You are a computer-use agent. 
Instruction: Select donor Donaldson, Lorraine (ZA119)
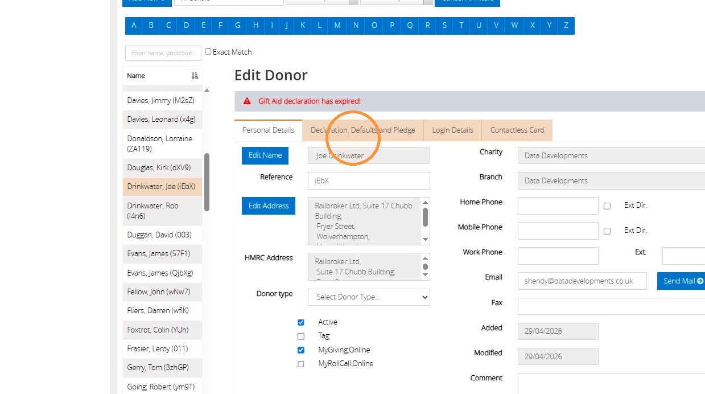click(162, 143)
